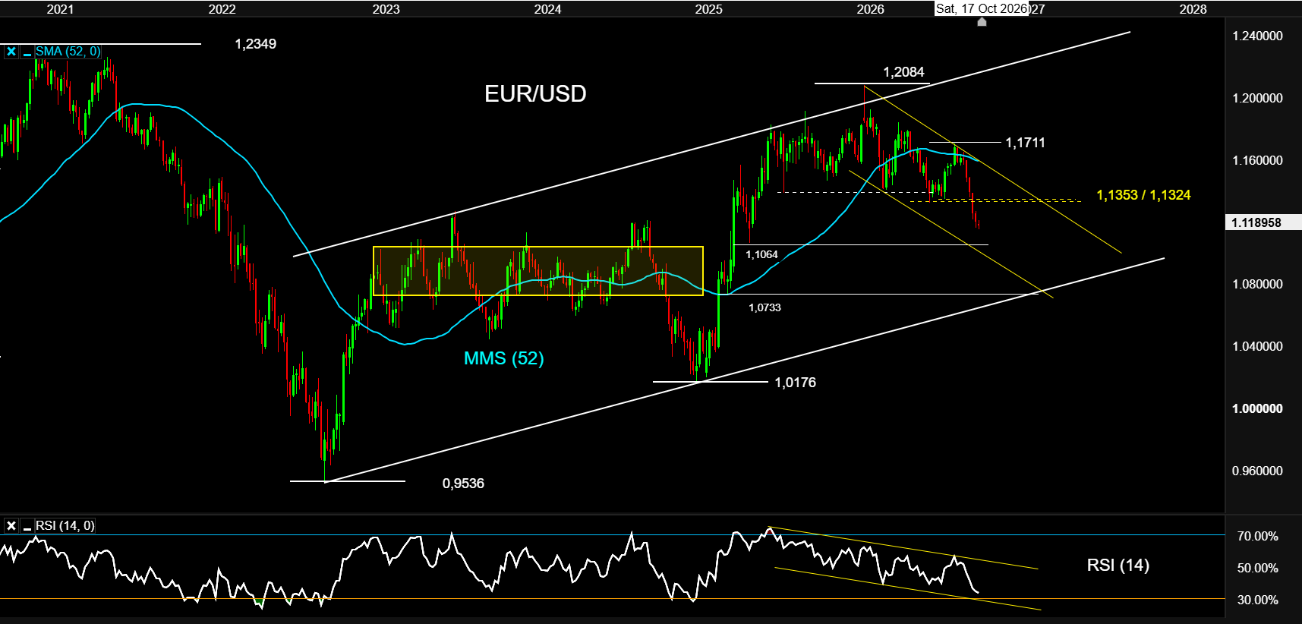Click the gray time cursor marker below the date
This screenshot has height=624, width=1302.
tap(982, 21)
